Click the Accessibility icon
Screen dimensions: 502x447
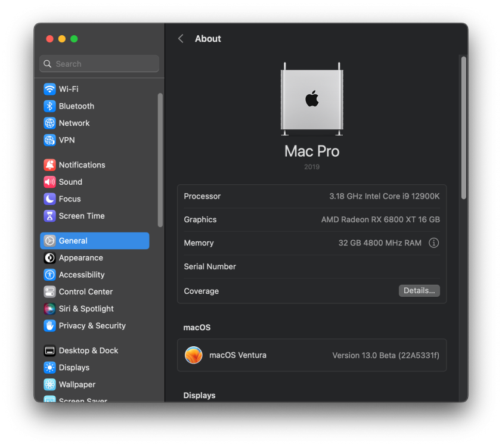coord(49,275)
